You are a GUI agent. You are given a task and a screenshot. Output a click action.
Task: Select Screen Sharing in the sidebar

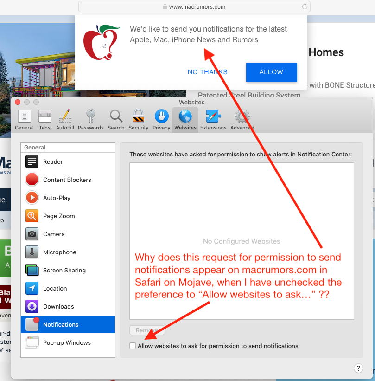pyautogui.click(x=68, y=270)
